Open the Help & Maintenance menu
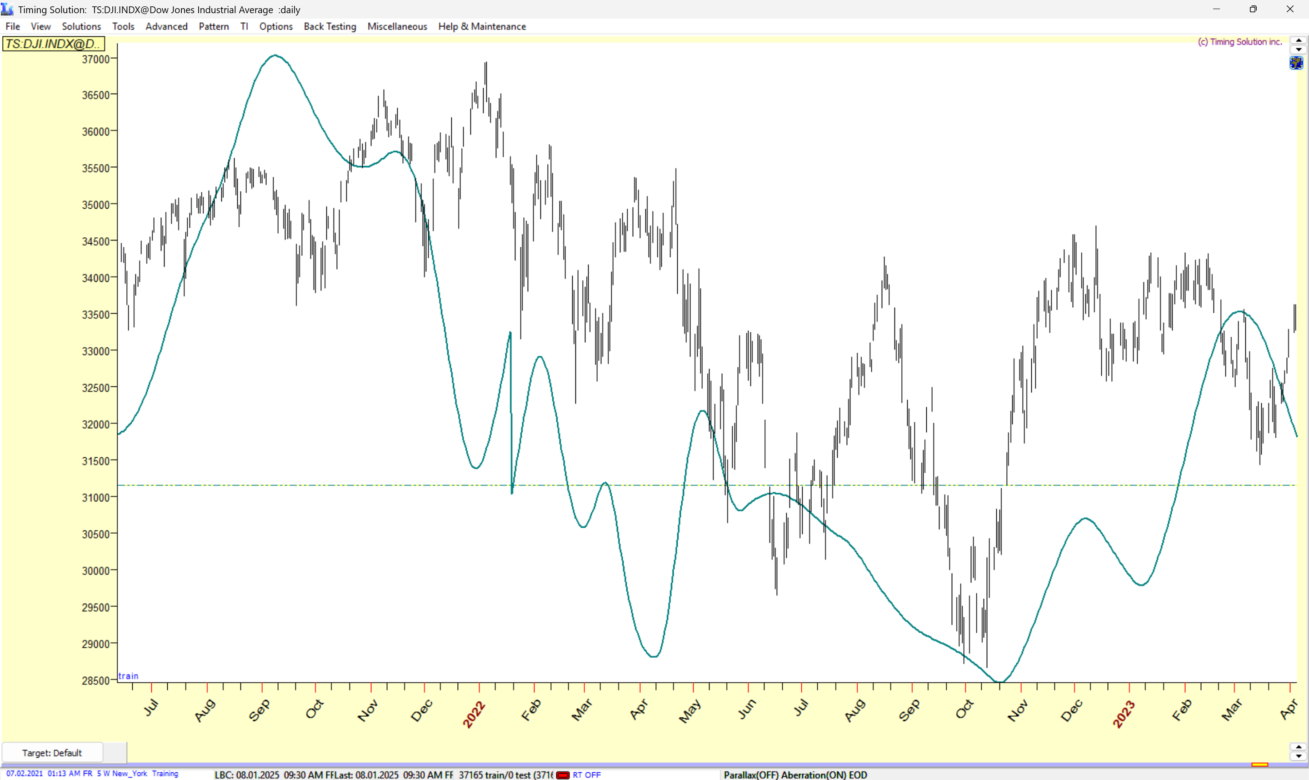Screen dimensions: 1309x780 [481, 26]
